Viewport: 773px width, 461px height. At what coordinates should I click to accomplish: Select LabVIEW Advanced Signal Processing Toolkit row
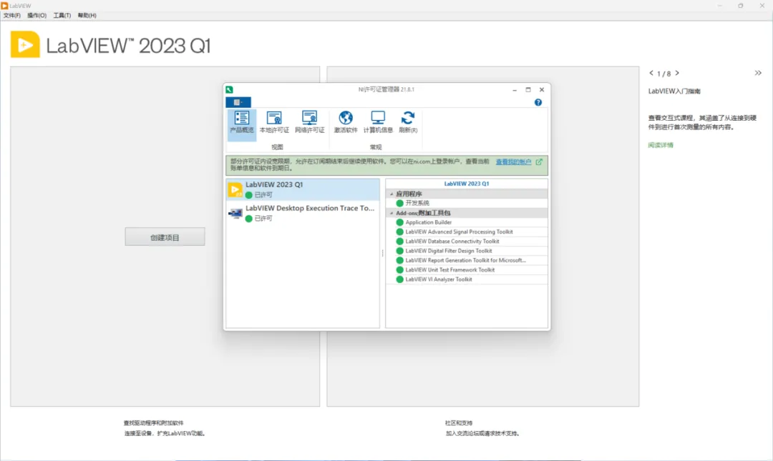(467, 232)
